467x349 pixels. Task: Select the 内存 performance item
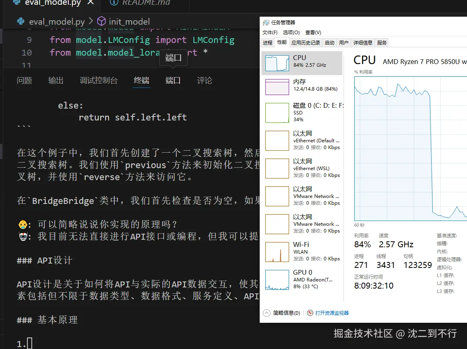pos(302,87)
